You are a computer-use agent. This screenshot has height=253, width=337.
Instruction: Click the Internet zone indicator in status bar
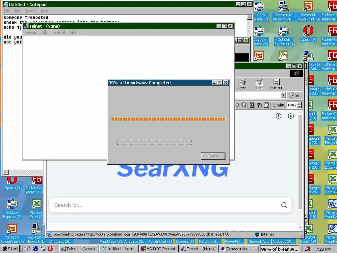[264, 234]
